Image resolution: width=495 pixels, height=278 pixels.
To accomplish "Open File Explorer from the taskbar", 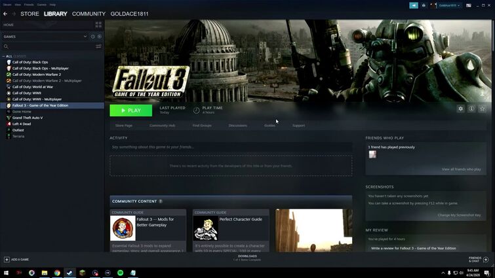I will pos(45,273).
